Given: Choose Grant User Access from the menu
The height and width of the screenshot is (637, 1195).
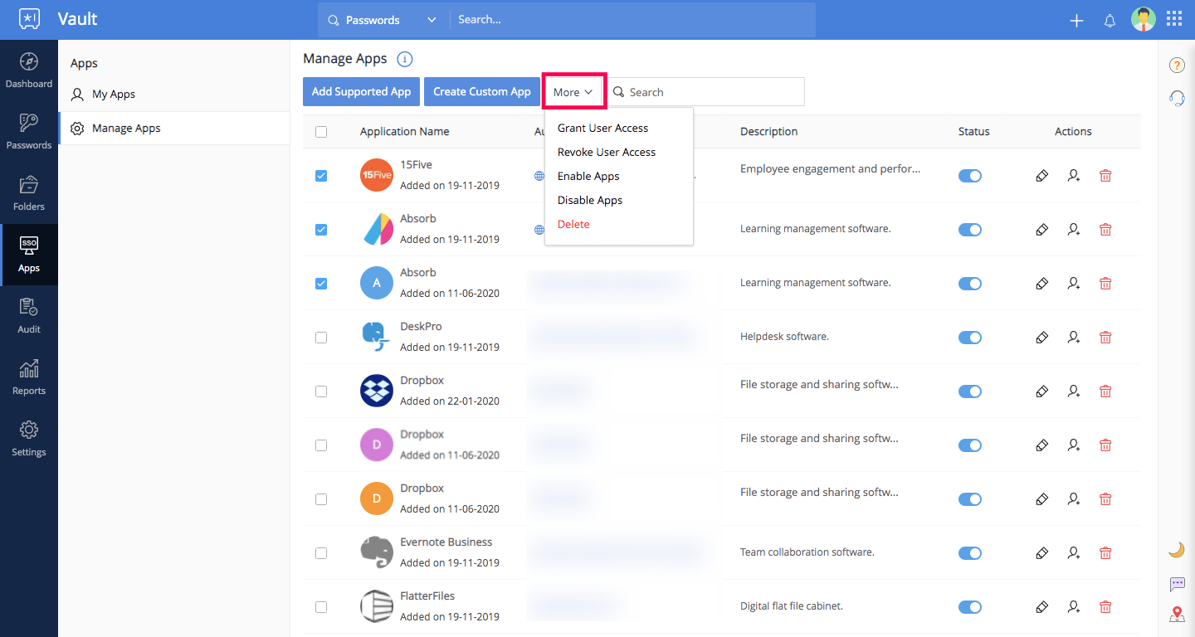Looking at the screenshot, I should [603, 128].
